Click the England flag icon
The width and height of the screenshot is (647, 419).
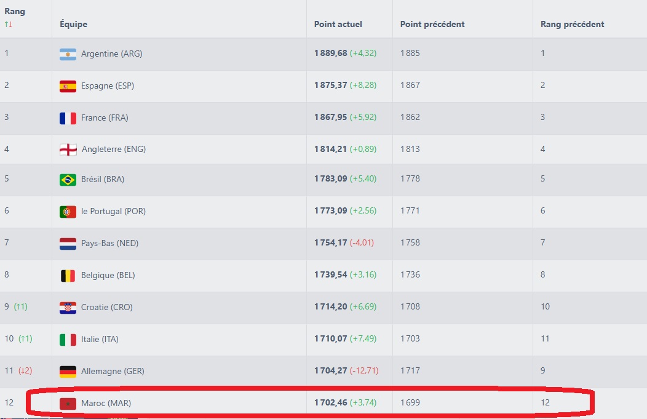point(68,150)
